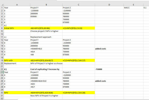Select the =B17 formula cell
The height and width of the screenshot is (100, 149).
[46, 87]
